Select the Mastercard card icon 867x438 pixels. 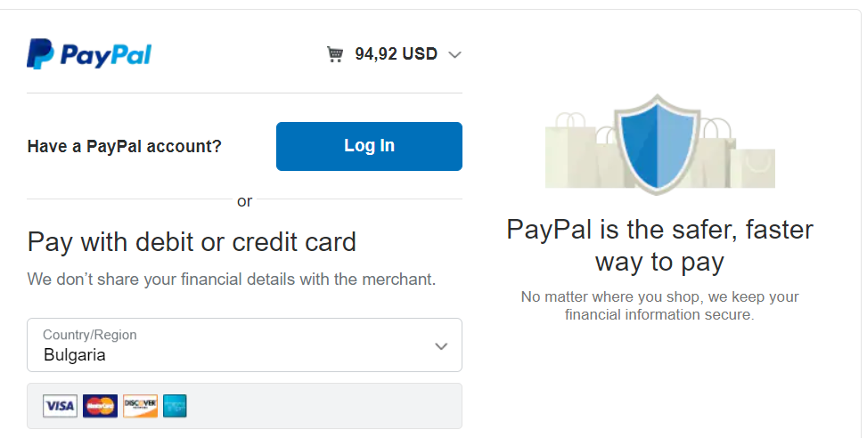click(x=100, y=406)
